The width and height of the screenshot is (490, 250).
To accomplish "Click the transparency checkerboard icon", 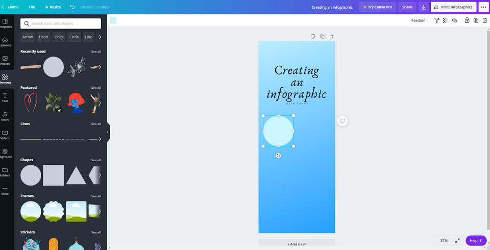I will pos(446,20).
